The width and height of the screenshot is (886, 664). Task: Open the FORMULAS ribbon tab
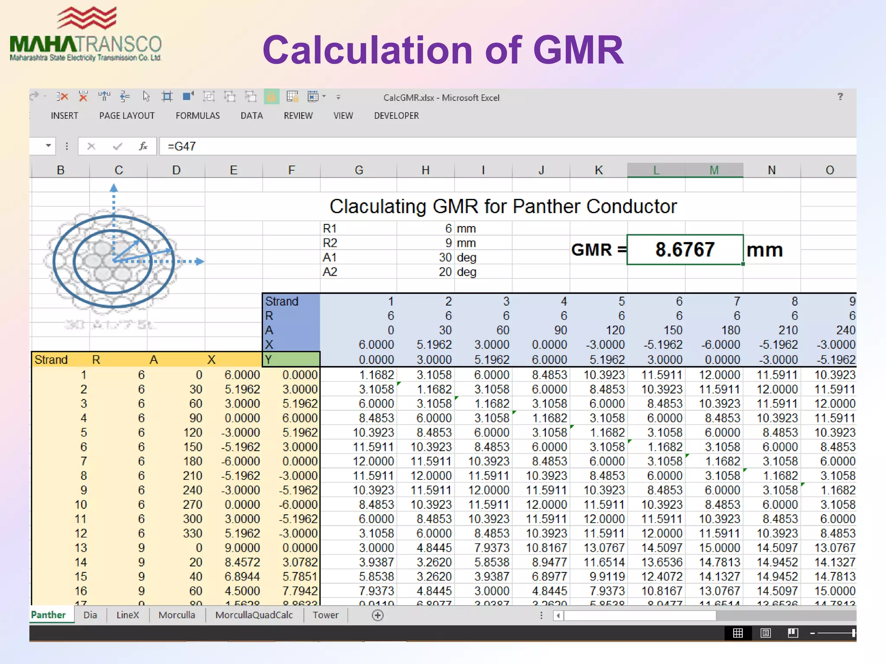click(198, 115)
